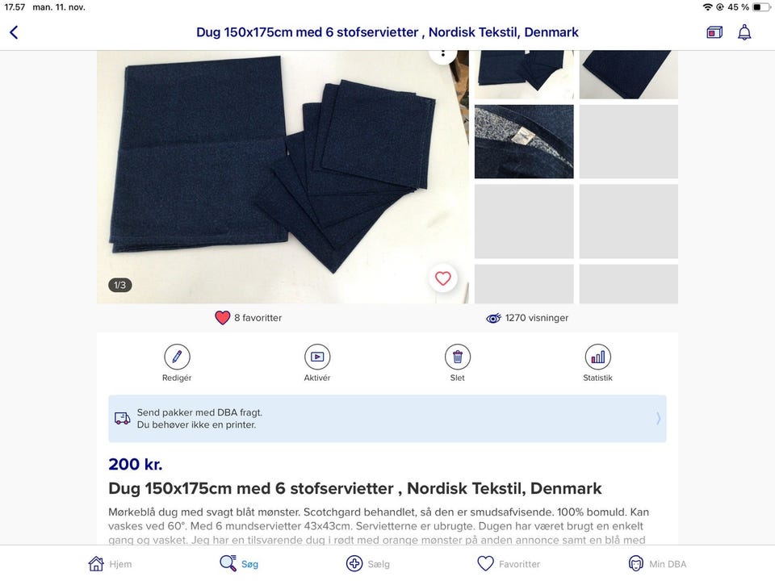Screen dimensions: 775x581
Task: Tap the Aktivér play icon
Action: pos(317,357)
